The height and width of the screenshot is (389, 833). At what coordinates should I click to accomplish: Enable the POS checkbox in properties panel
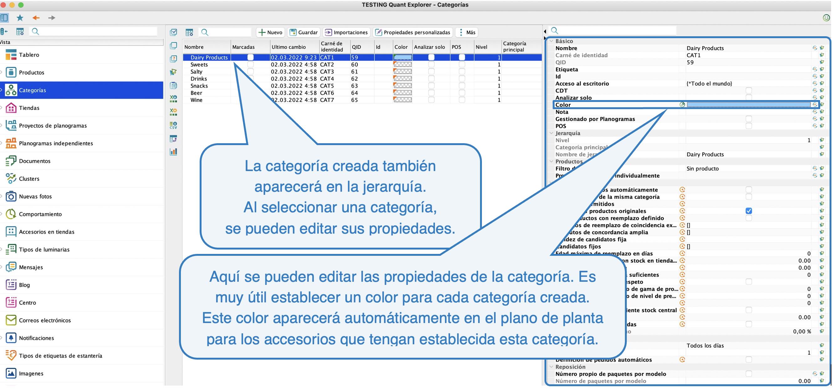pos(749,126)
